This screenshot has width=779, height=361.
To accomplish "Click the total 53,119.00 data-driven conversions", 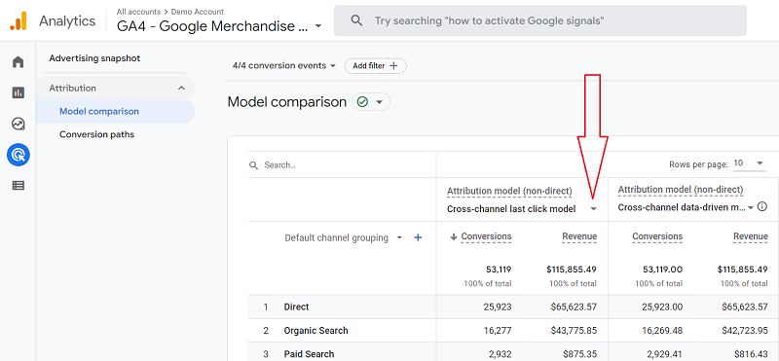I will [x=662, y=270].
